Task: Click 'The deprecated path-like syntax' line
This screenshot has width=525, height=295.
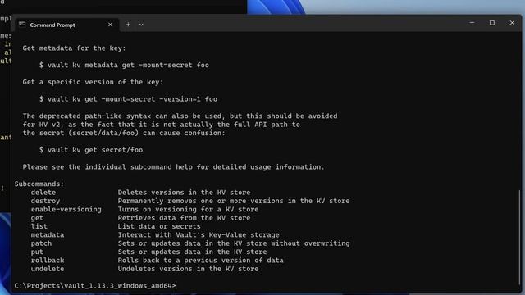Action: coord(180,116)
